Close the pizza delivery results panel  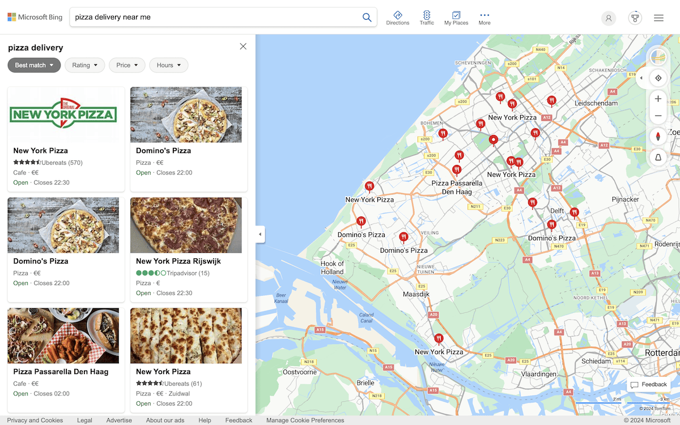pyautogui.click(x=243, y=46)
